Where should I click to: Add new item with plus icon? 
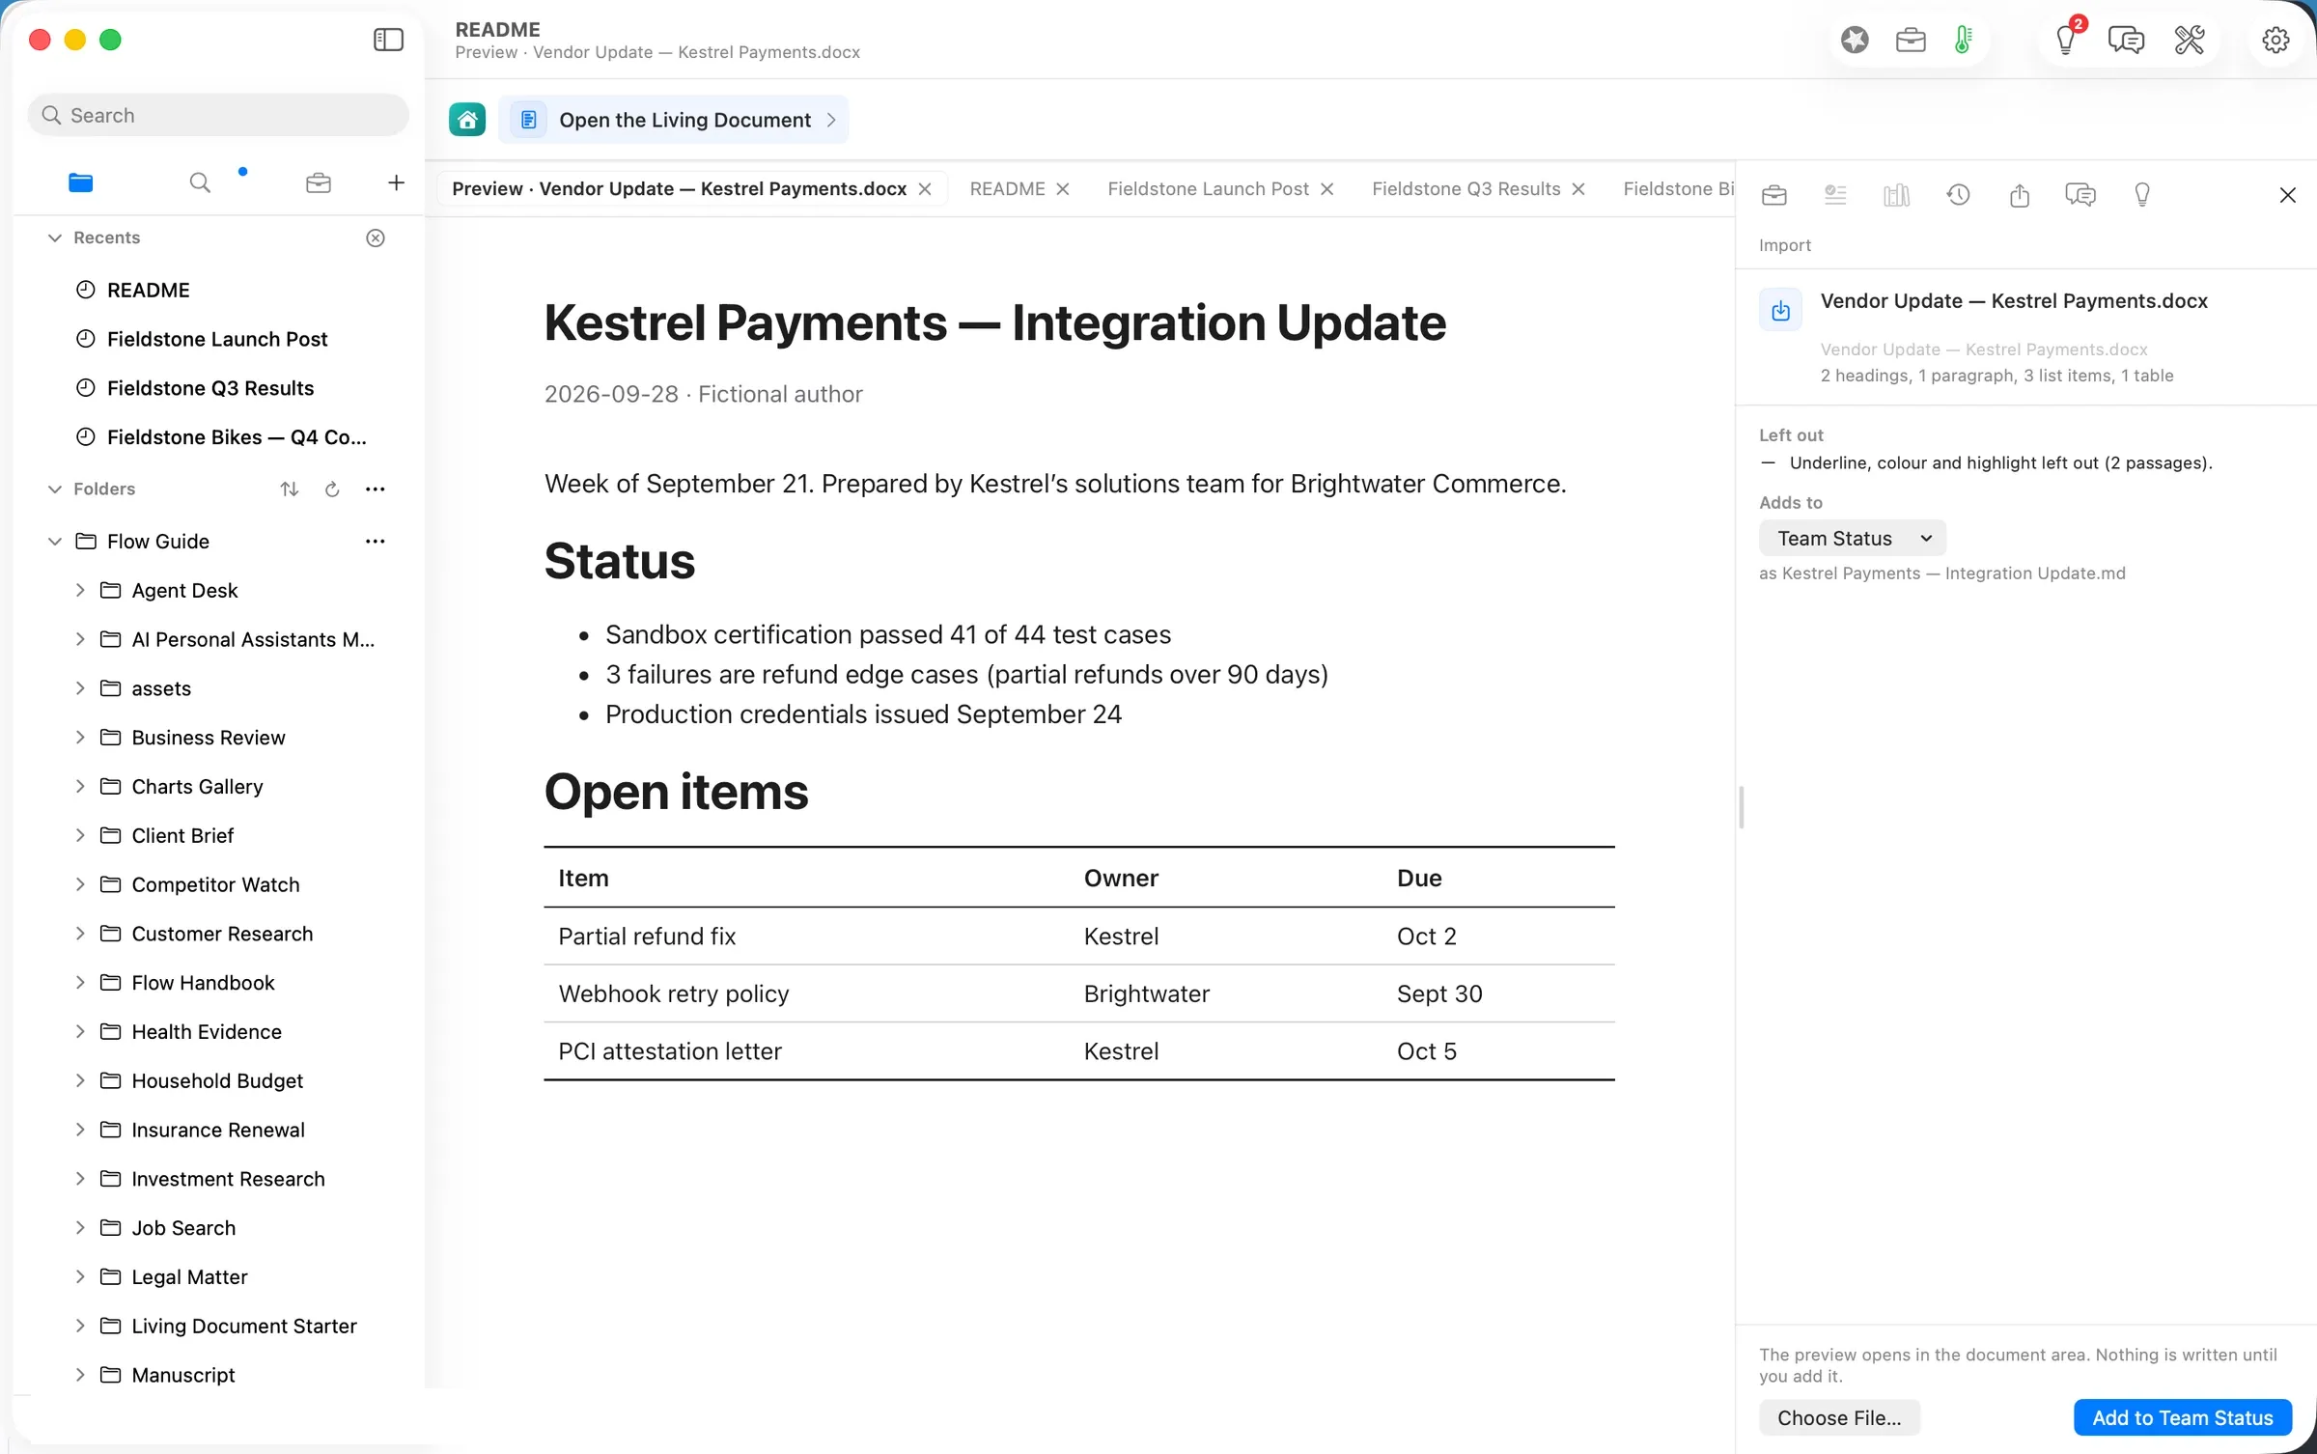[396, 182]
